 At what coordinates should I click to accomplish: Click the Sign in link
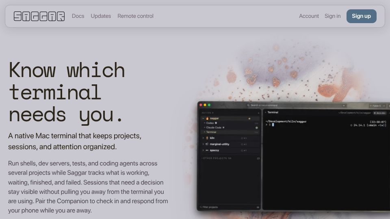pos(332,16)
